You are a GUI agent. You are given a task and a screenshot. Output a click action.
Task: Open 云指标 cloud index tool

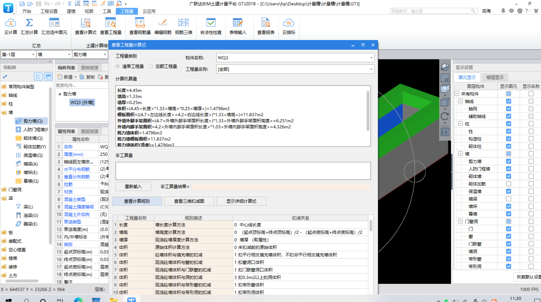coord(289,26)
